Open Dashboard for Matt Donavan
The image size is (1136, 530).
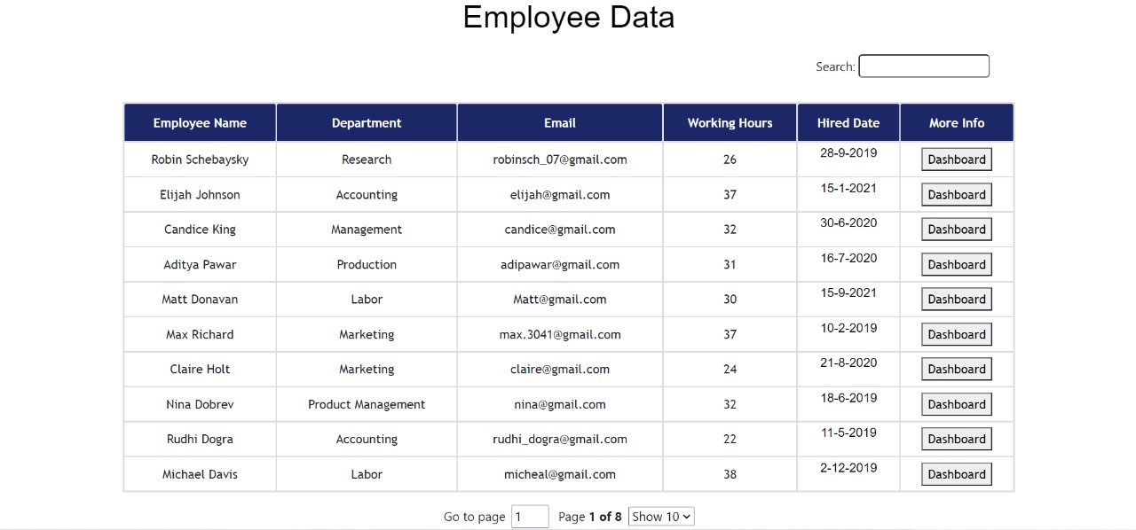956,299
